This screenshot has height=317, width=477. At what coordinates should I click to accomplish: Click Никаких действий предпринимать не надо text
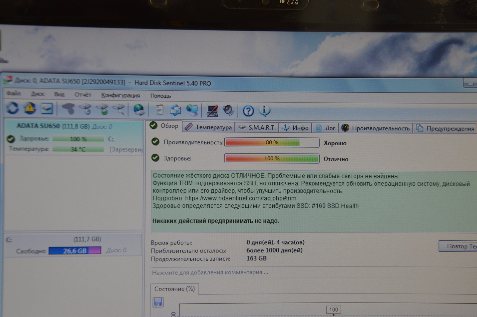tap(216, 221)
